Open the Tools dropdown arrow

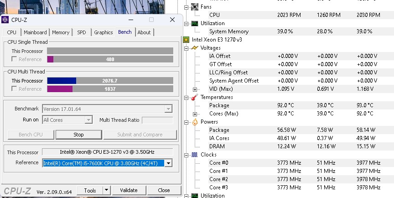[107, 190]
